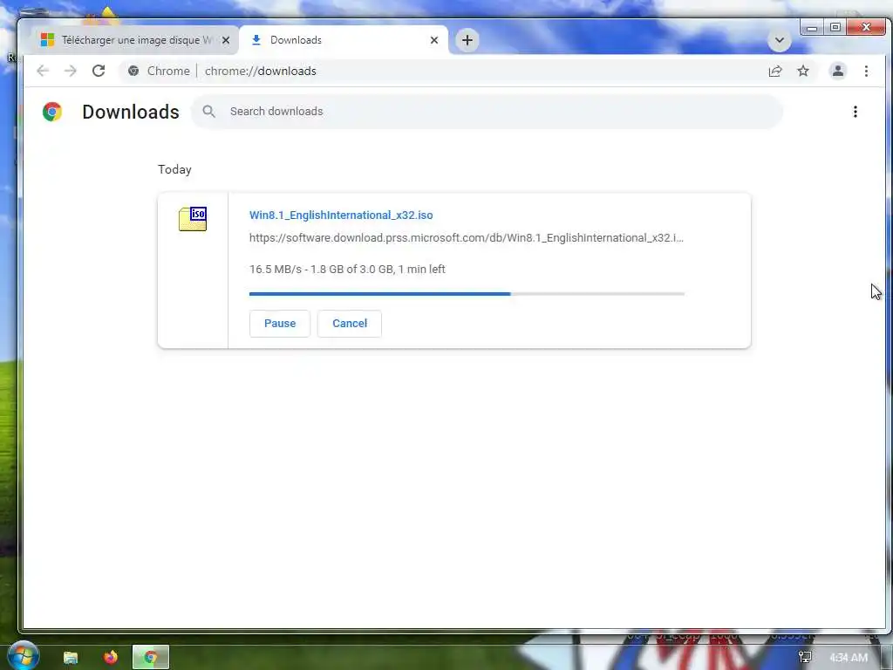Open Windows Explorer from the taskbar

coord(71,658)
